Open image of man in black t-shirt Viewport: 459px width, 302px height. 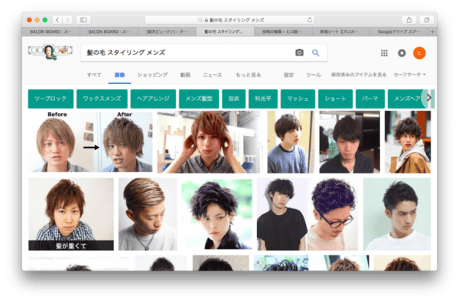[282, 214]
